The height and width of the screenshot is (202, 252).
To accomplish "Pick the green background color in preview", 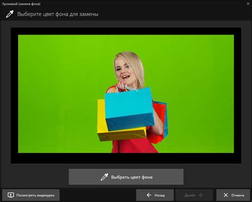I will click(x=58, y=92).
